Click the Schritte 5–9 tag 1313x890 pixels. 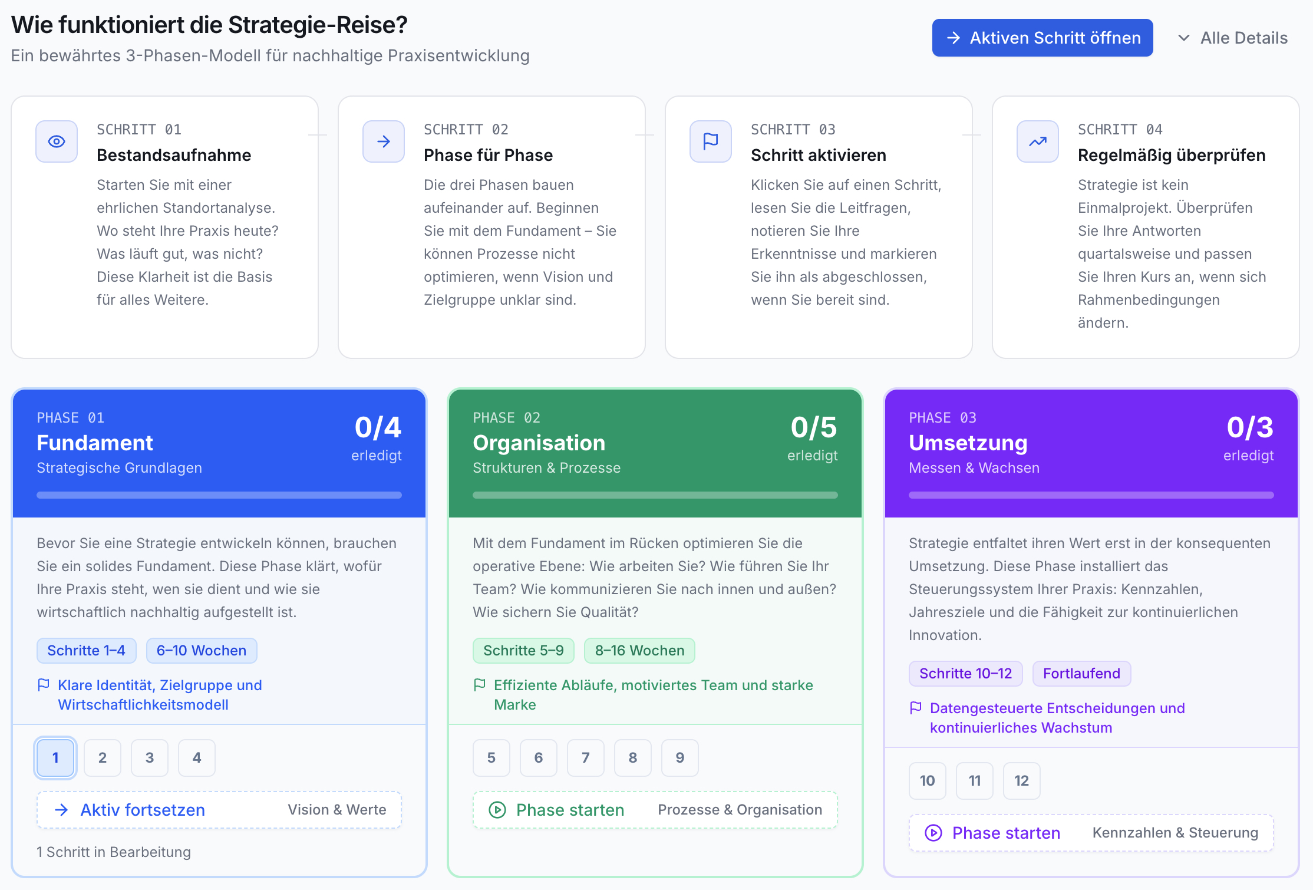tap(524, 651)
